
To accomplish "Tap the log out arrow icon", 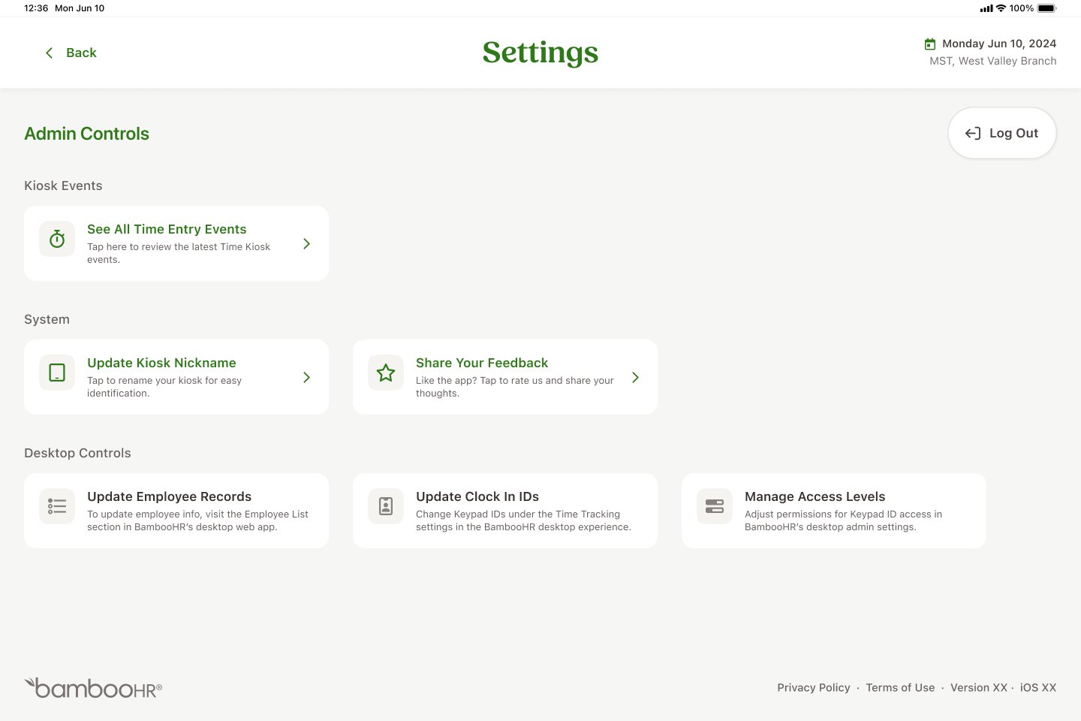I will 973,133.
